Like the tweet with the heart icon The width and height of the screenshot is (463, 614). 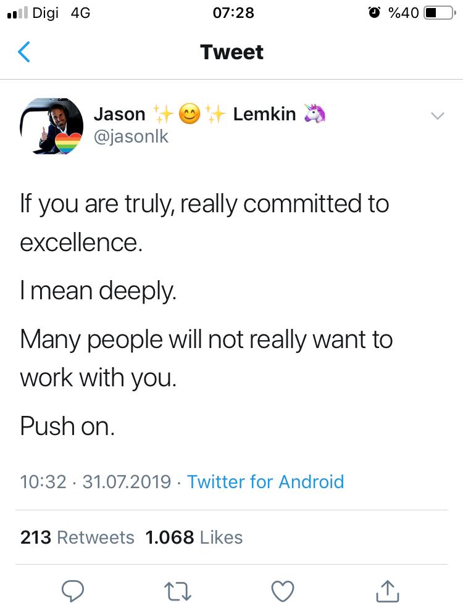coord(283,591)
